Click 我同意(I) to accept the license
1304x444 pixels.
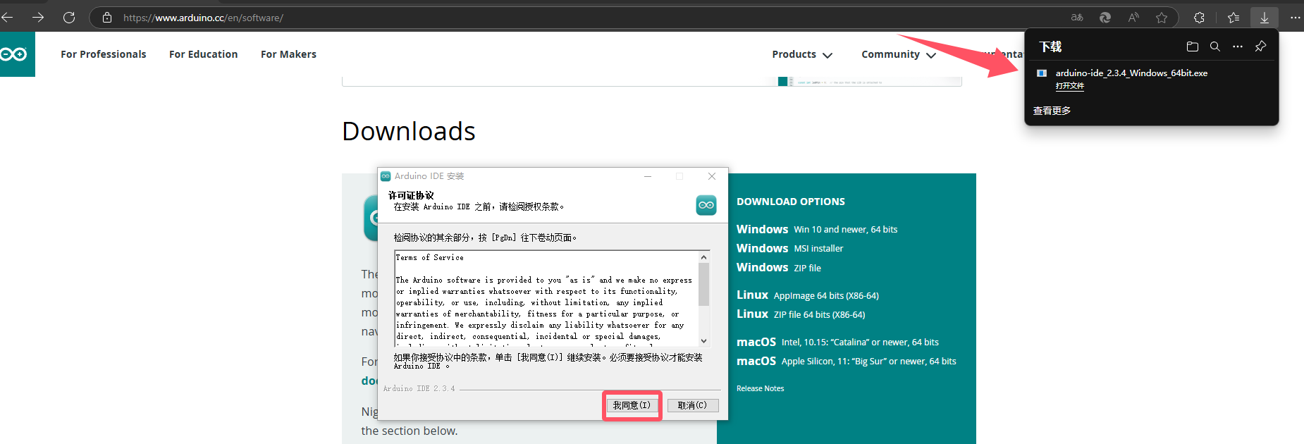(x=632, y=405)
